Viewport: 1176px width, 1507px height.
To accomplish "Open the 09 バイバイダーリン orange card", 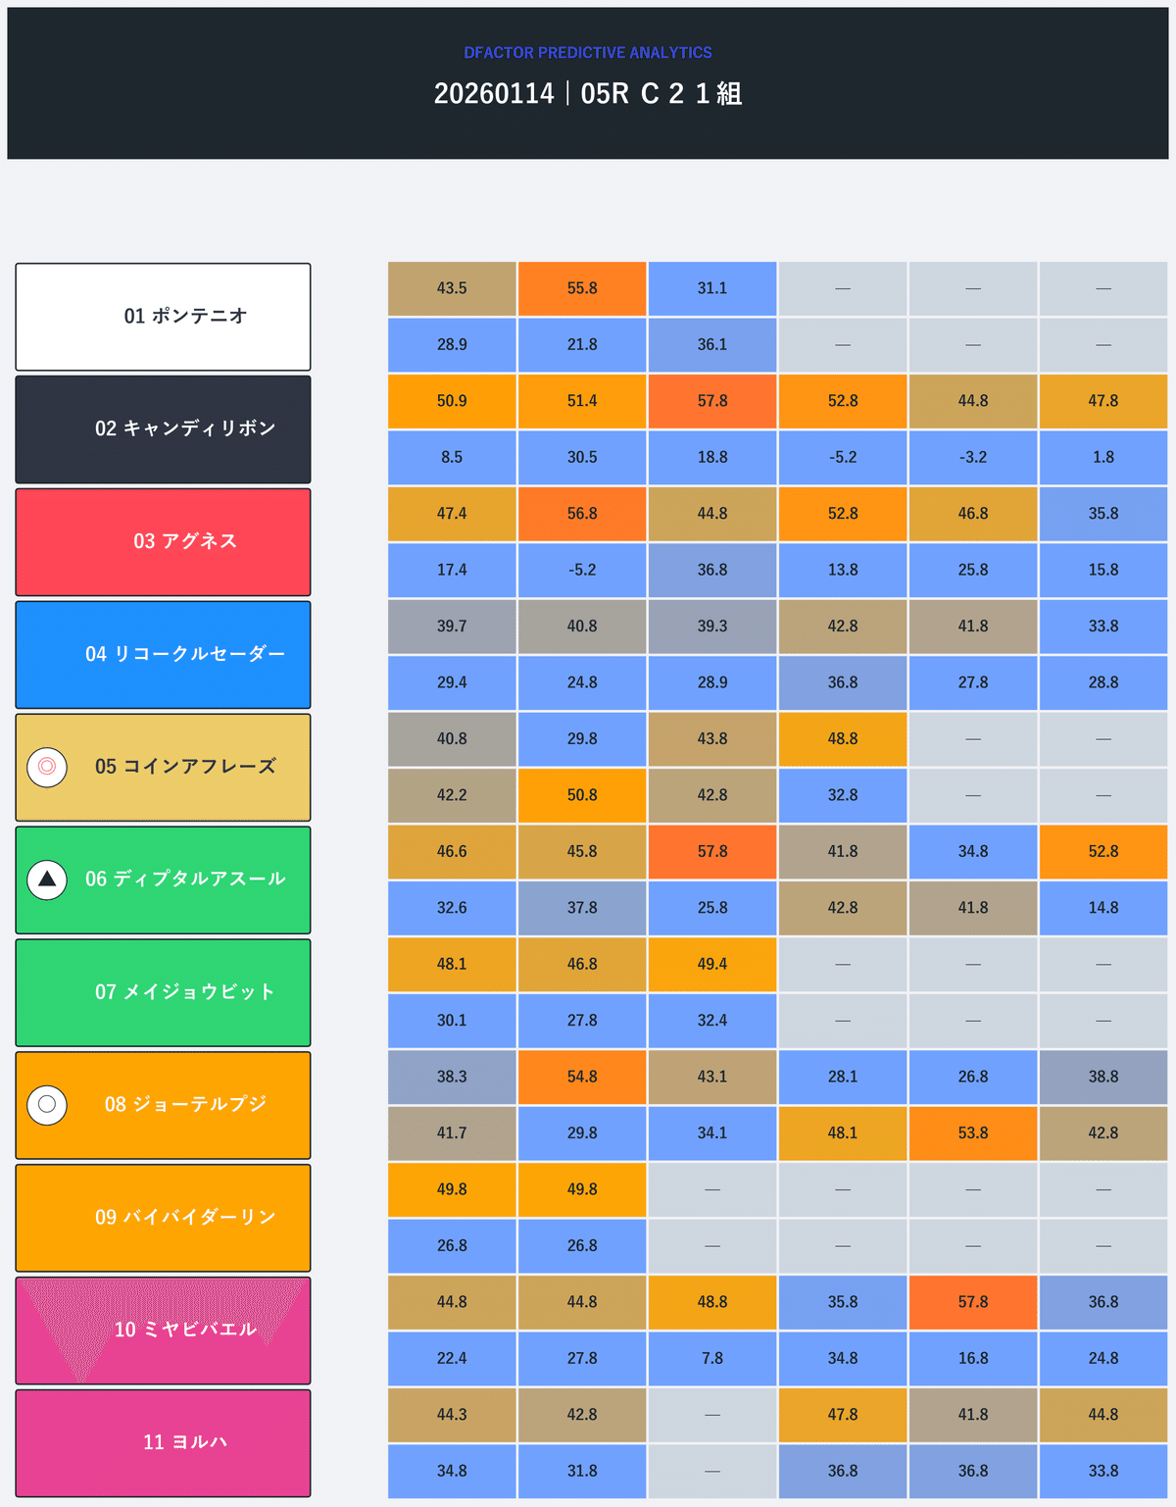I will point(163,1218).
